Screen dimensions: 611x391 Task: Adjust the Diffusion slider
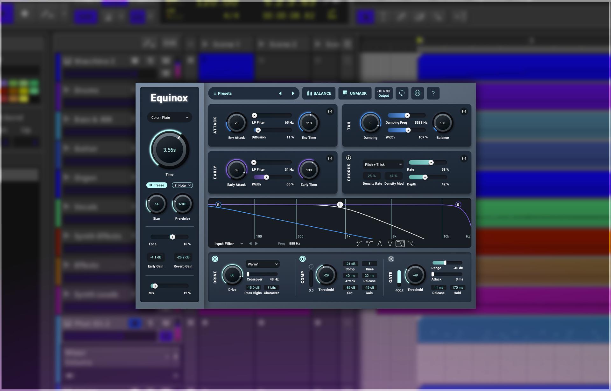[x=273, y=130]
